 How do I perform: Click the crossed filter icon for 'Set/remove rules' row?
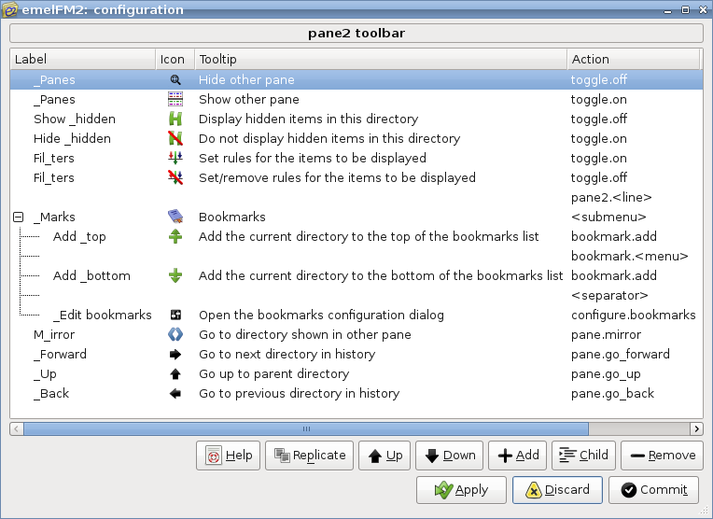(175, 178)
